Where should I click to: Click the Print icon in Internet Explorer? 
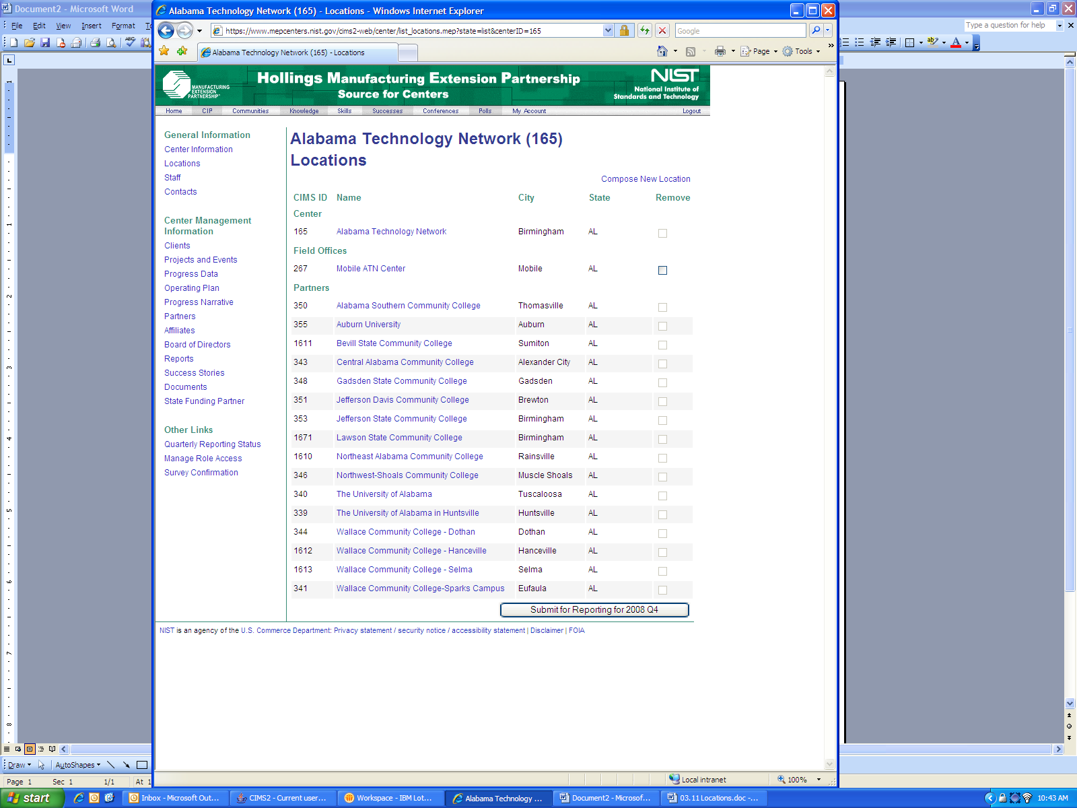[x=720, y=51]
